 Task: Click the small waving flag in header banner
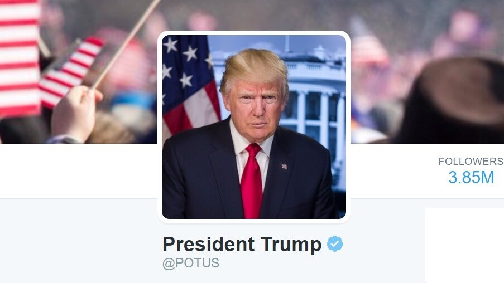click(71, 71)
